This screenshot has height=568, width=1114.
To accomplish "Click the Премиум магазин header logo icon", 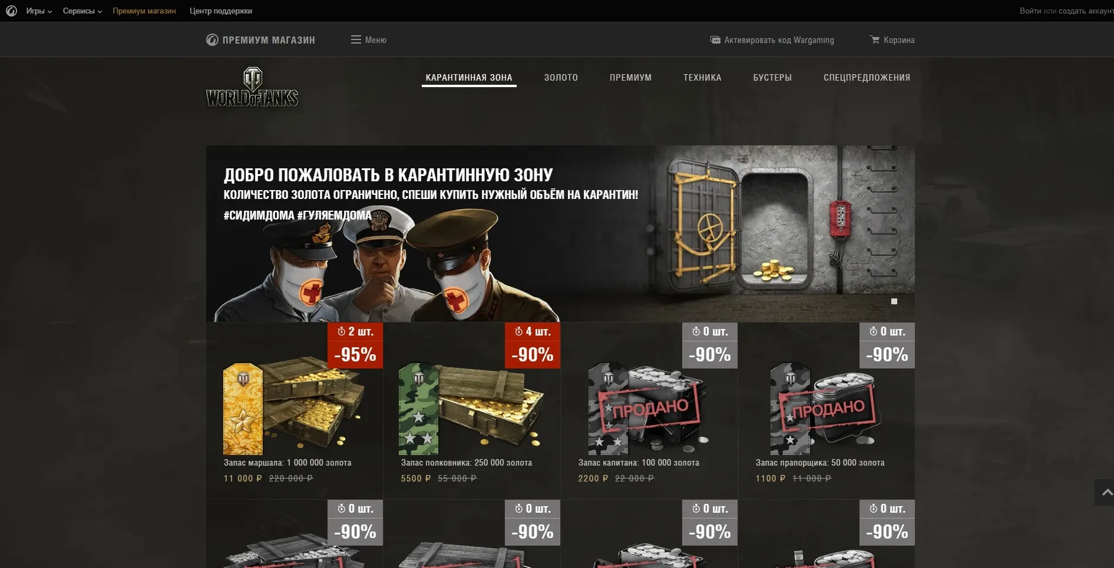I will tap(212, 39).
